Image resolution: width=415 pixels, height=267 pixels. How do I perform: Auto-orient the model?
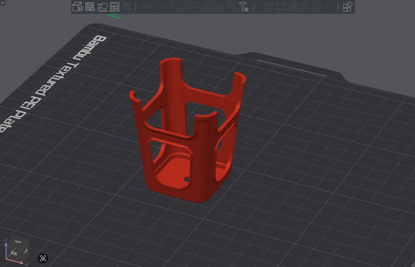click(102, 6)
